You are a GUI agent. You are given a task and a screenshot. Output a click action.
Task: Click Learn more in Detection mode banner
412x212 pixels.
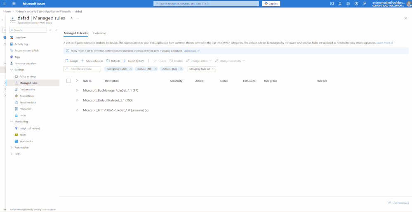pyautogui.click(x=191, y=51)
